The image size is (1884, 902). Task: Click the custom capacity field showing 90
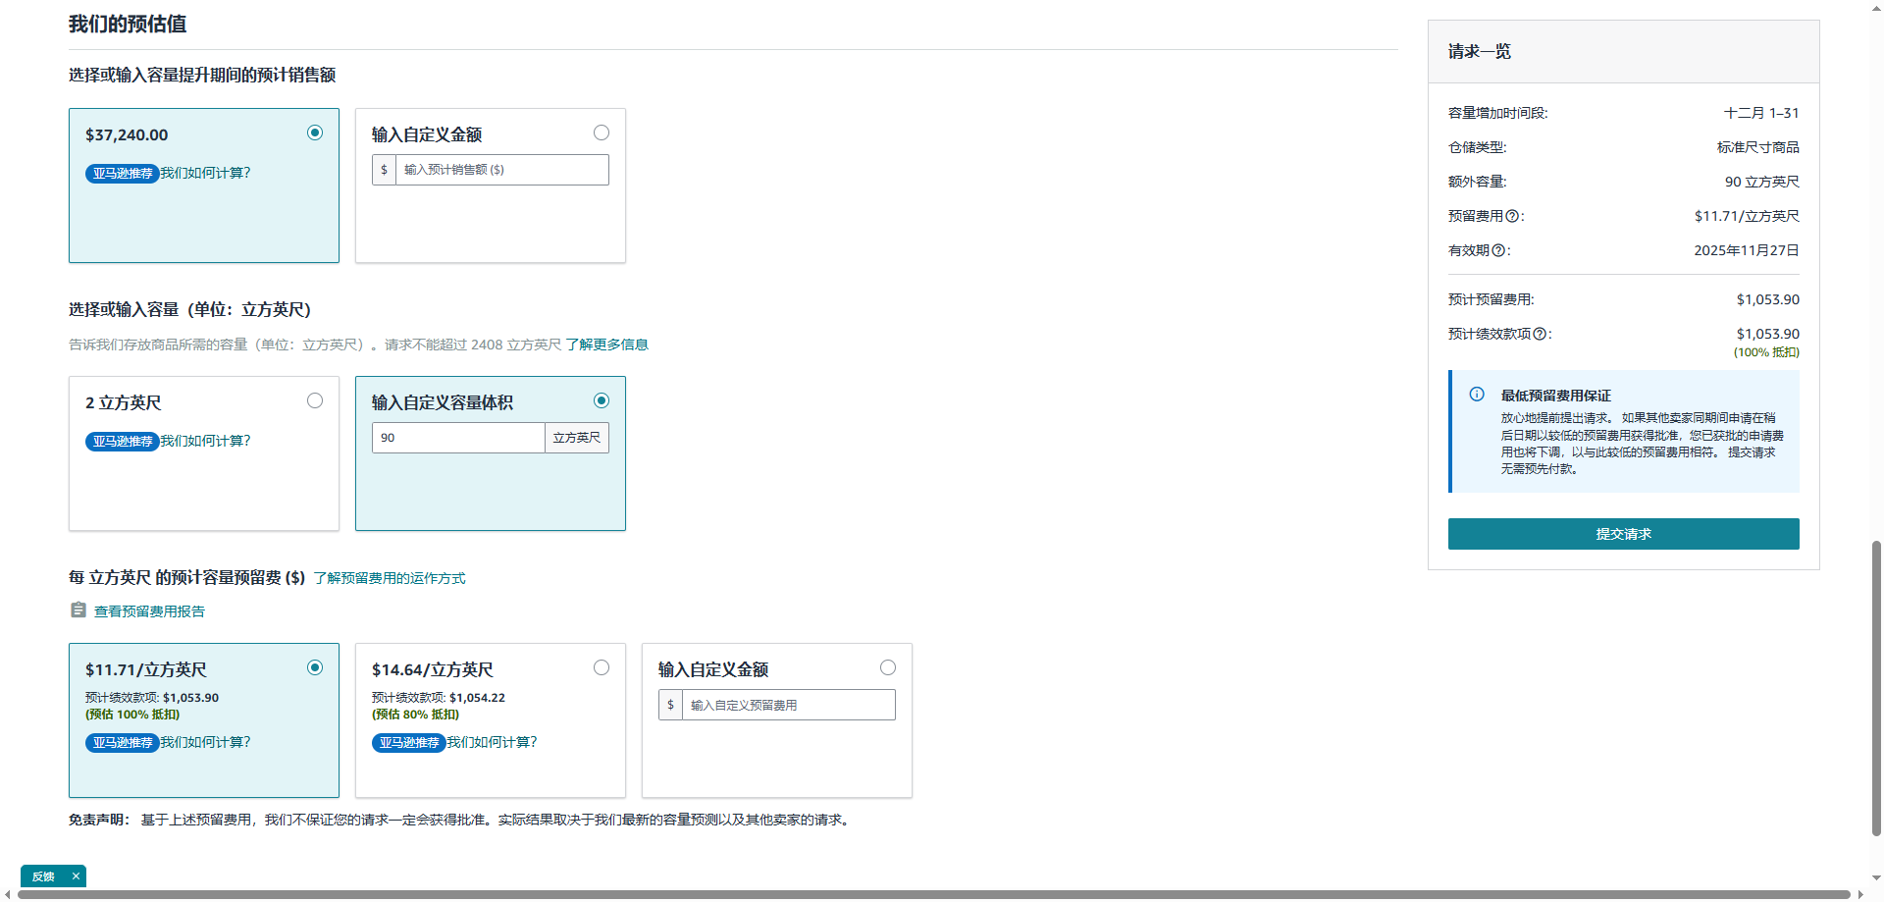pyautogui.click(x=458, y=438)
